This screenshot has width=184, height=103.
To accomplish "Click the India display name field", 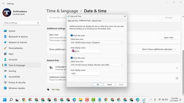I will click(x=85, y=74).
